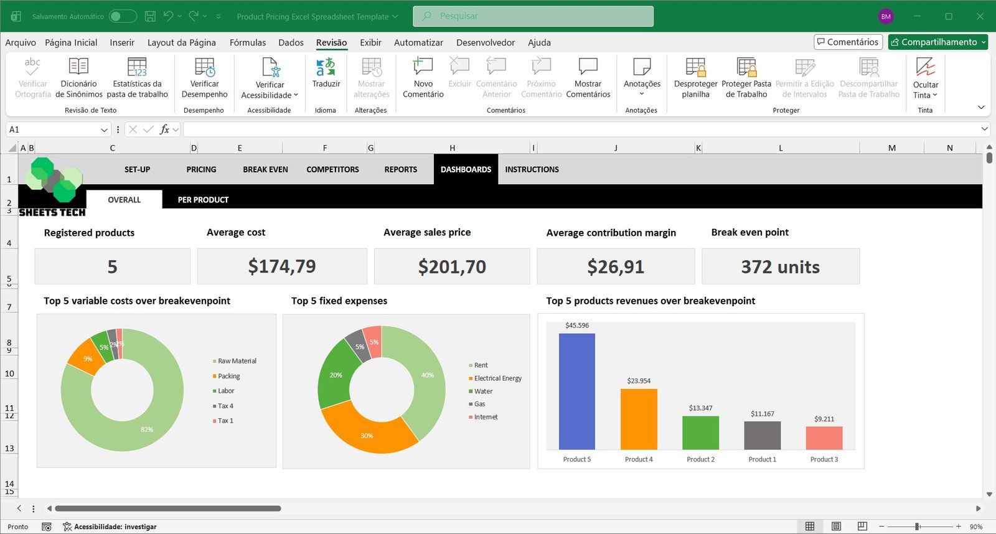The image size is (996, 534).
Task: Switch to Page Break Preview
Action: 862,527
